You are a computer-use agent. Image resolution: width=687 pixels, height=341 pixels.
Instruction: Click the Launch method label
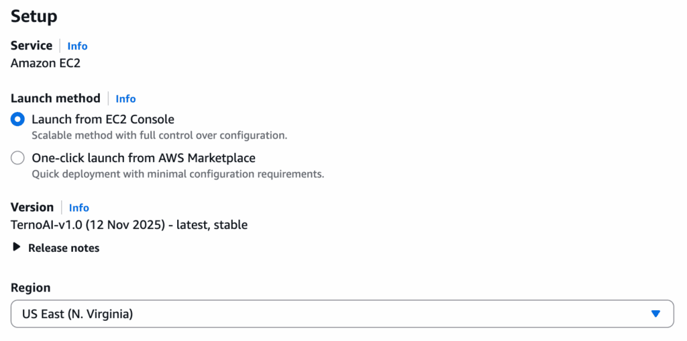tap(55, 98)
